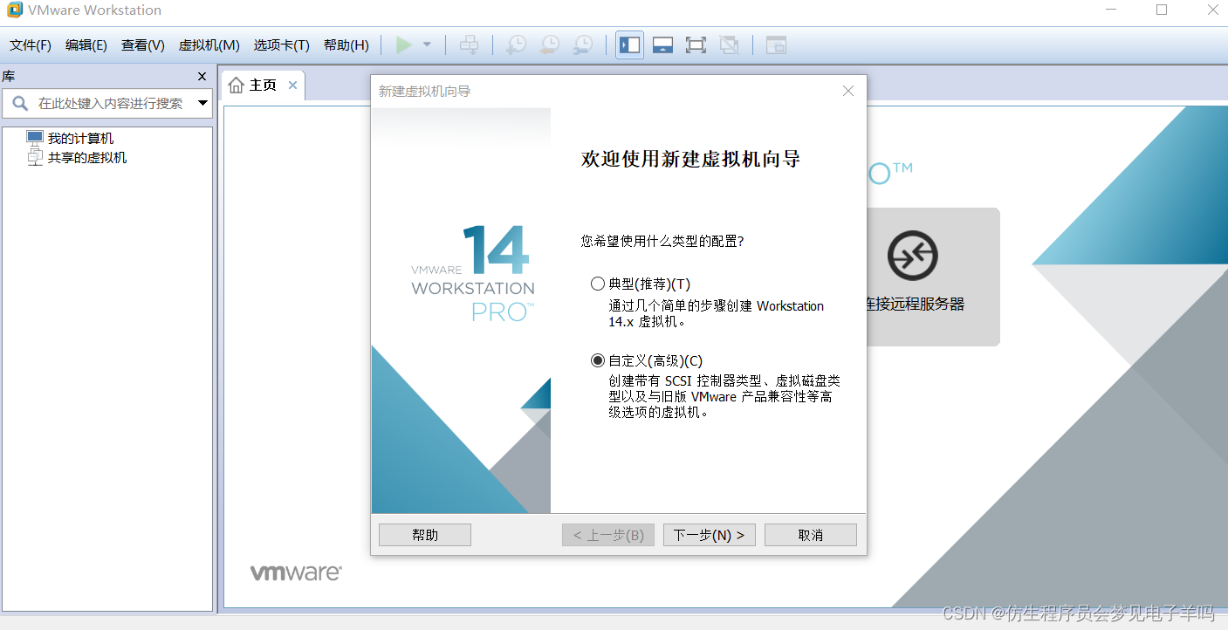The image size is (1228, 630).
Task: Select the 自定义(高级)(C) radio option
Action: [598, 360]
